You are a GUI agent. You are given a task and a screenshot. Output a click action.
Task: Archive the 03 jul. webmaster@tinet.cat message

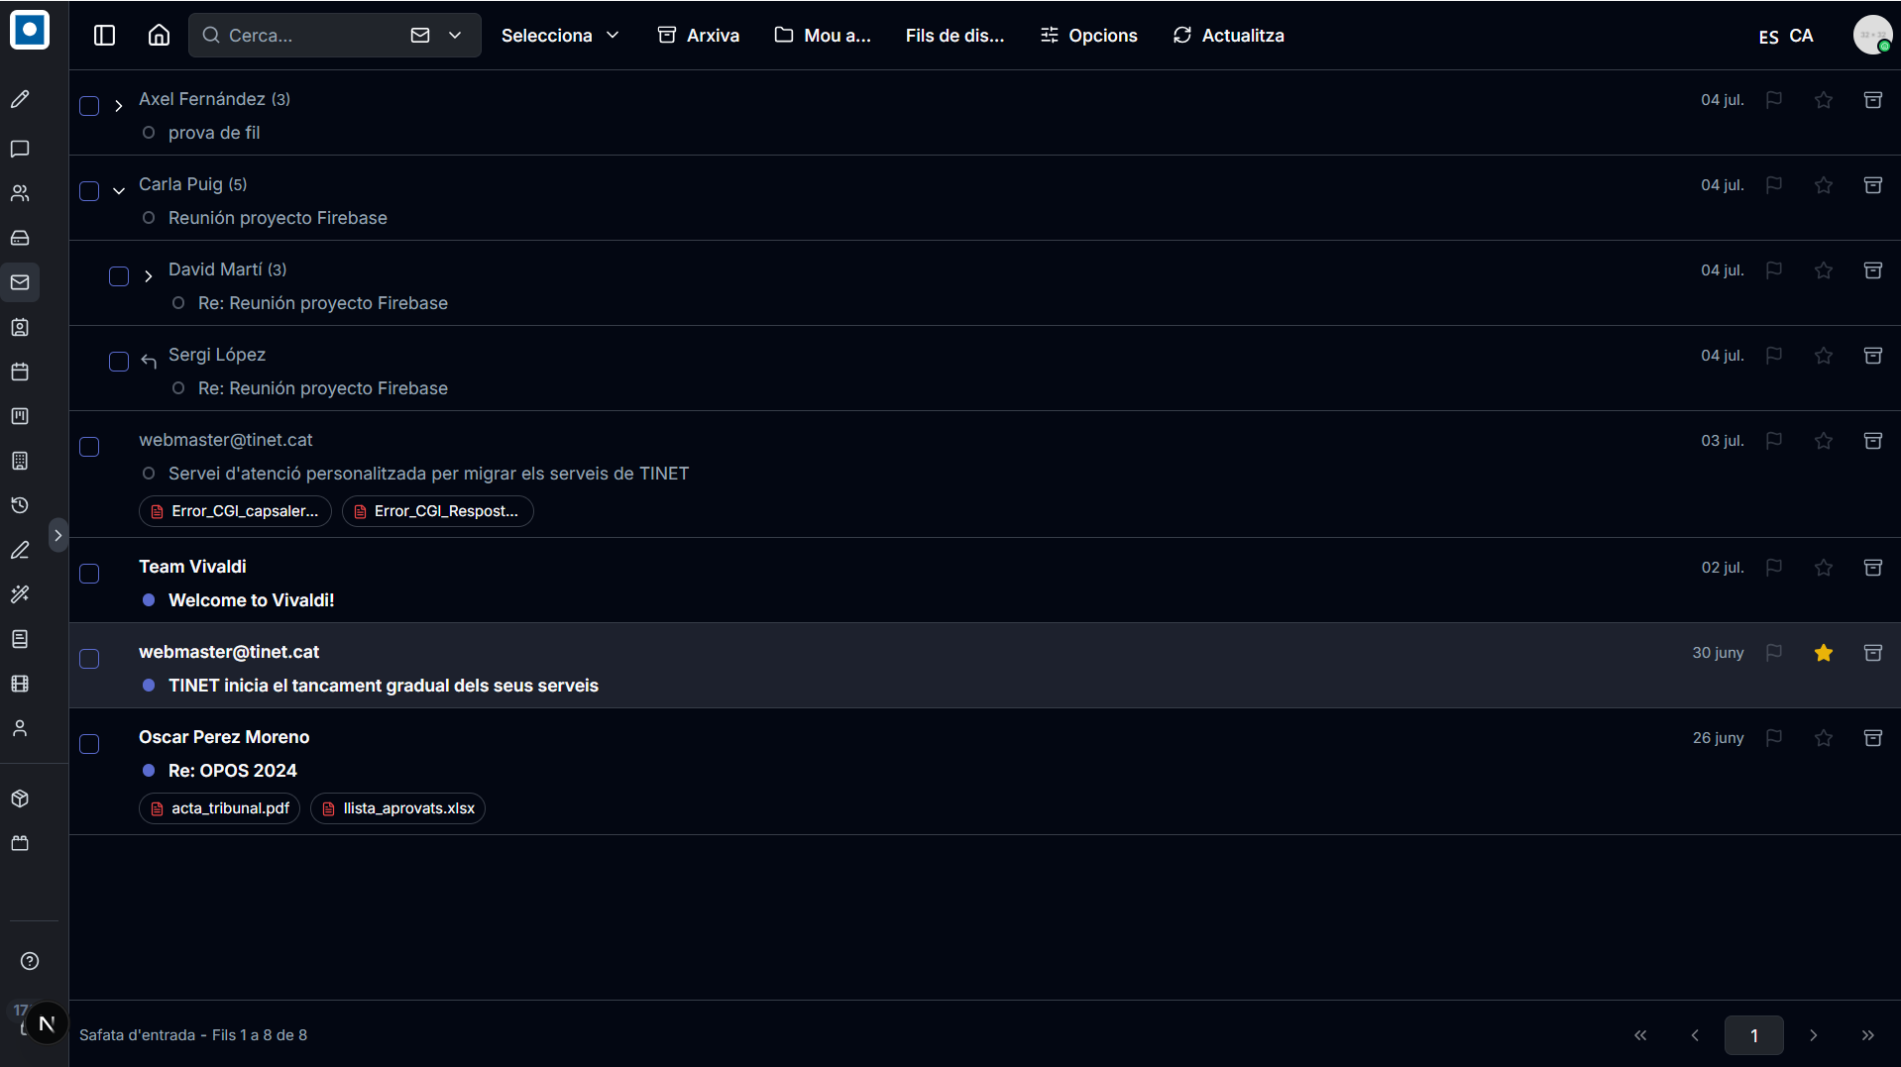(1873, 441)
